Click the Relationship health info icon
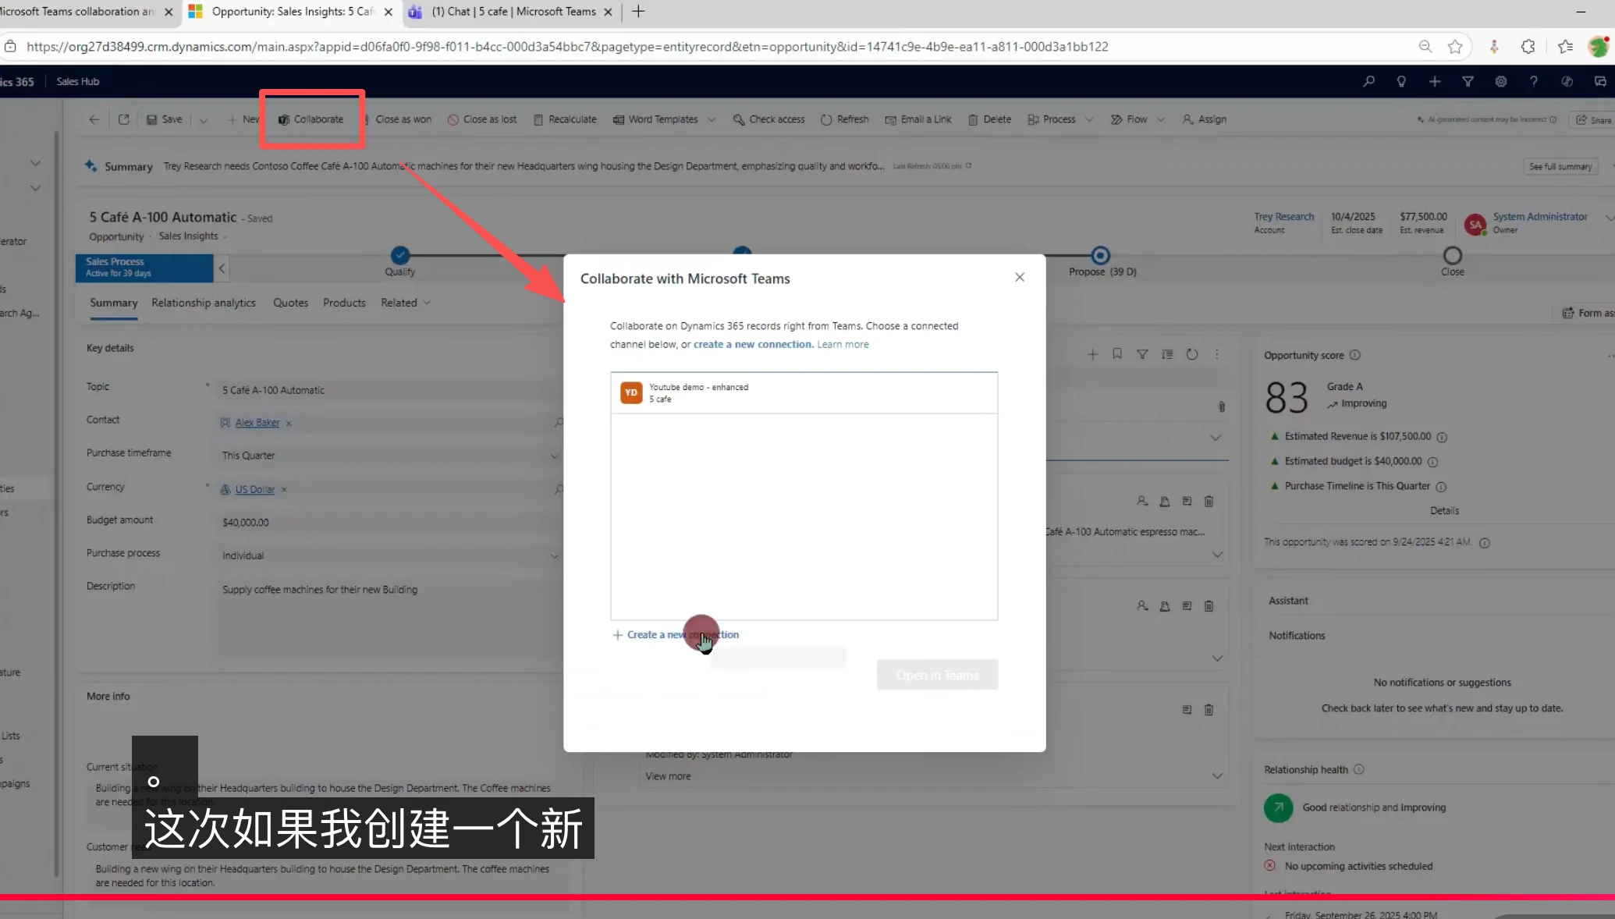The width and height of the screenshot is (1615, 919). coord(1359,770)
